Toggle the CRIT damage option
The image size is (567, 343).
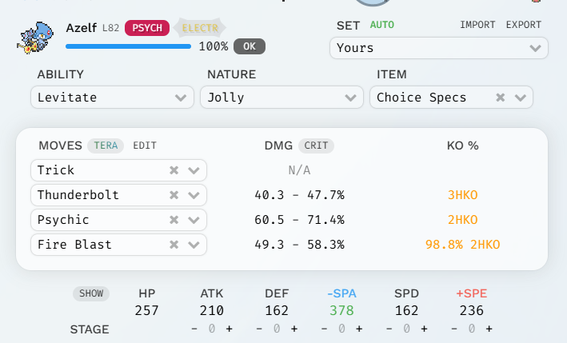316,146
